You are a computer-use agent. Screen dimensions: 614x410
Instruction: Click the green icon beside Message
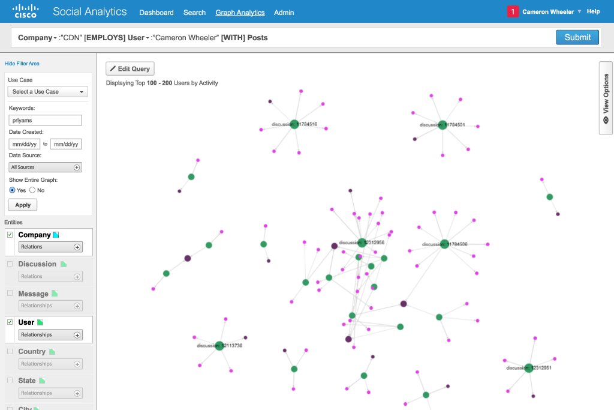[55, 294]
